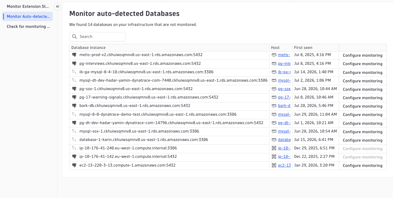Sort by Host column header

[275, 48]
